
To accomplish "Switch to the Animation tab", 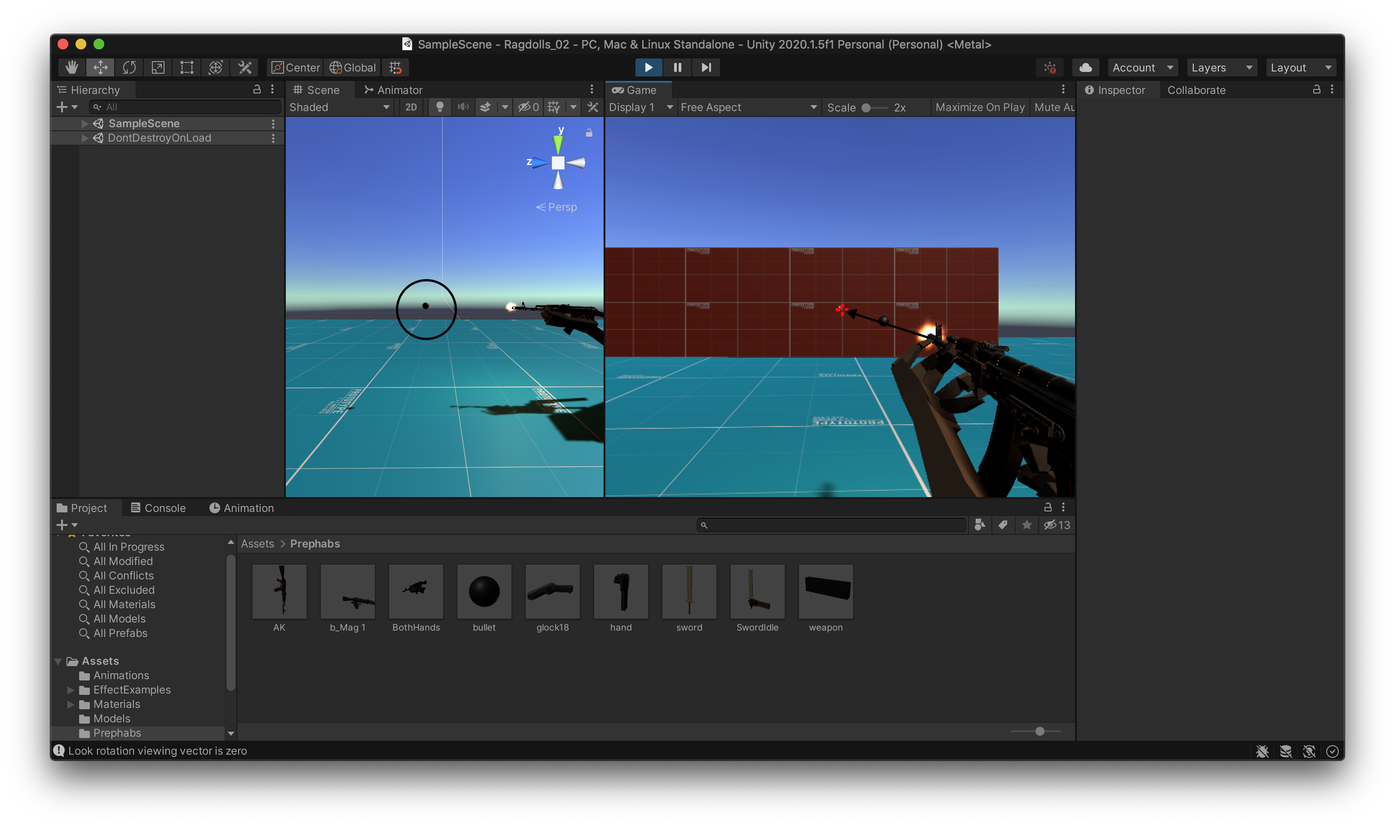I will (x=241, y=508).
